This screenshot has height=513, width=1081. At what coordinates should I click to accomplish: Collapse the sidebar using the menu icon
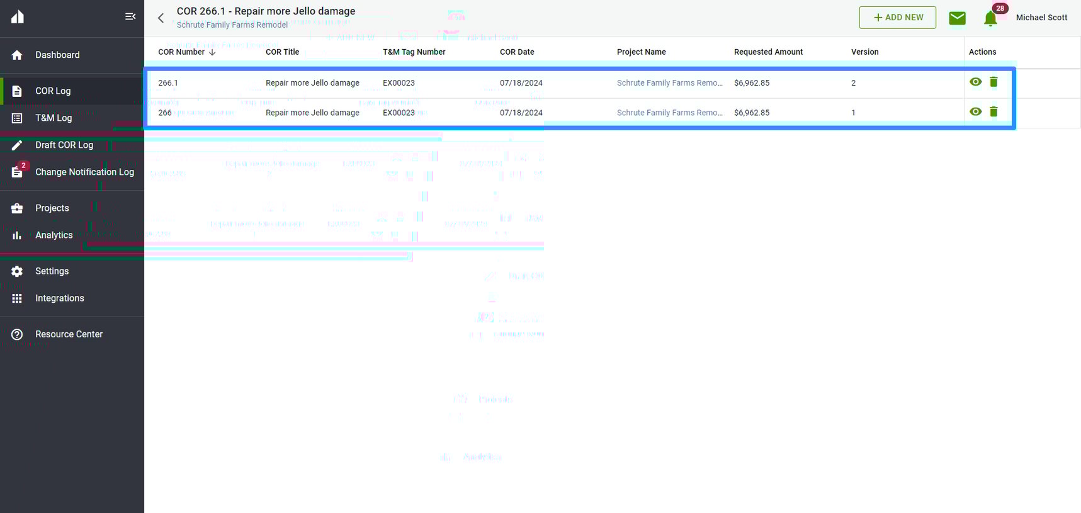tap(130, 16)
